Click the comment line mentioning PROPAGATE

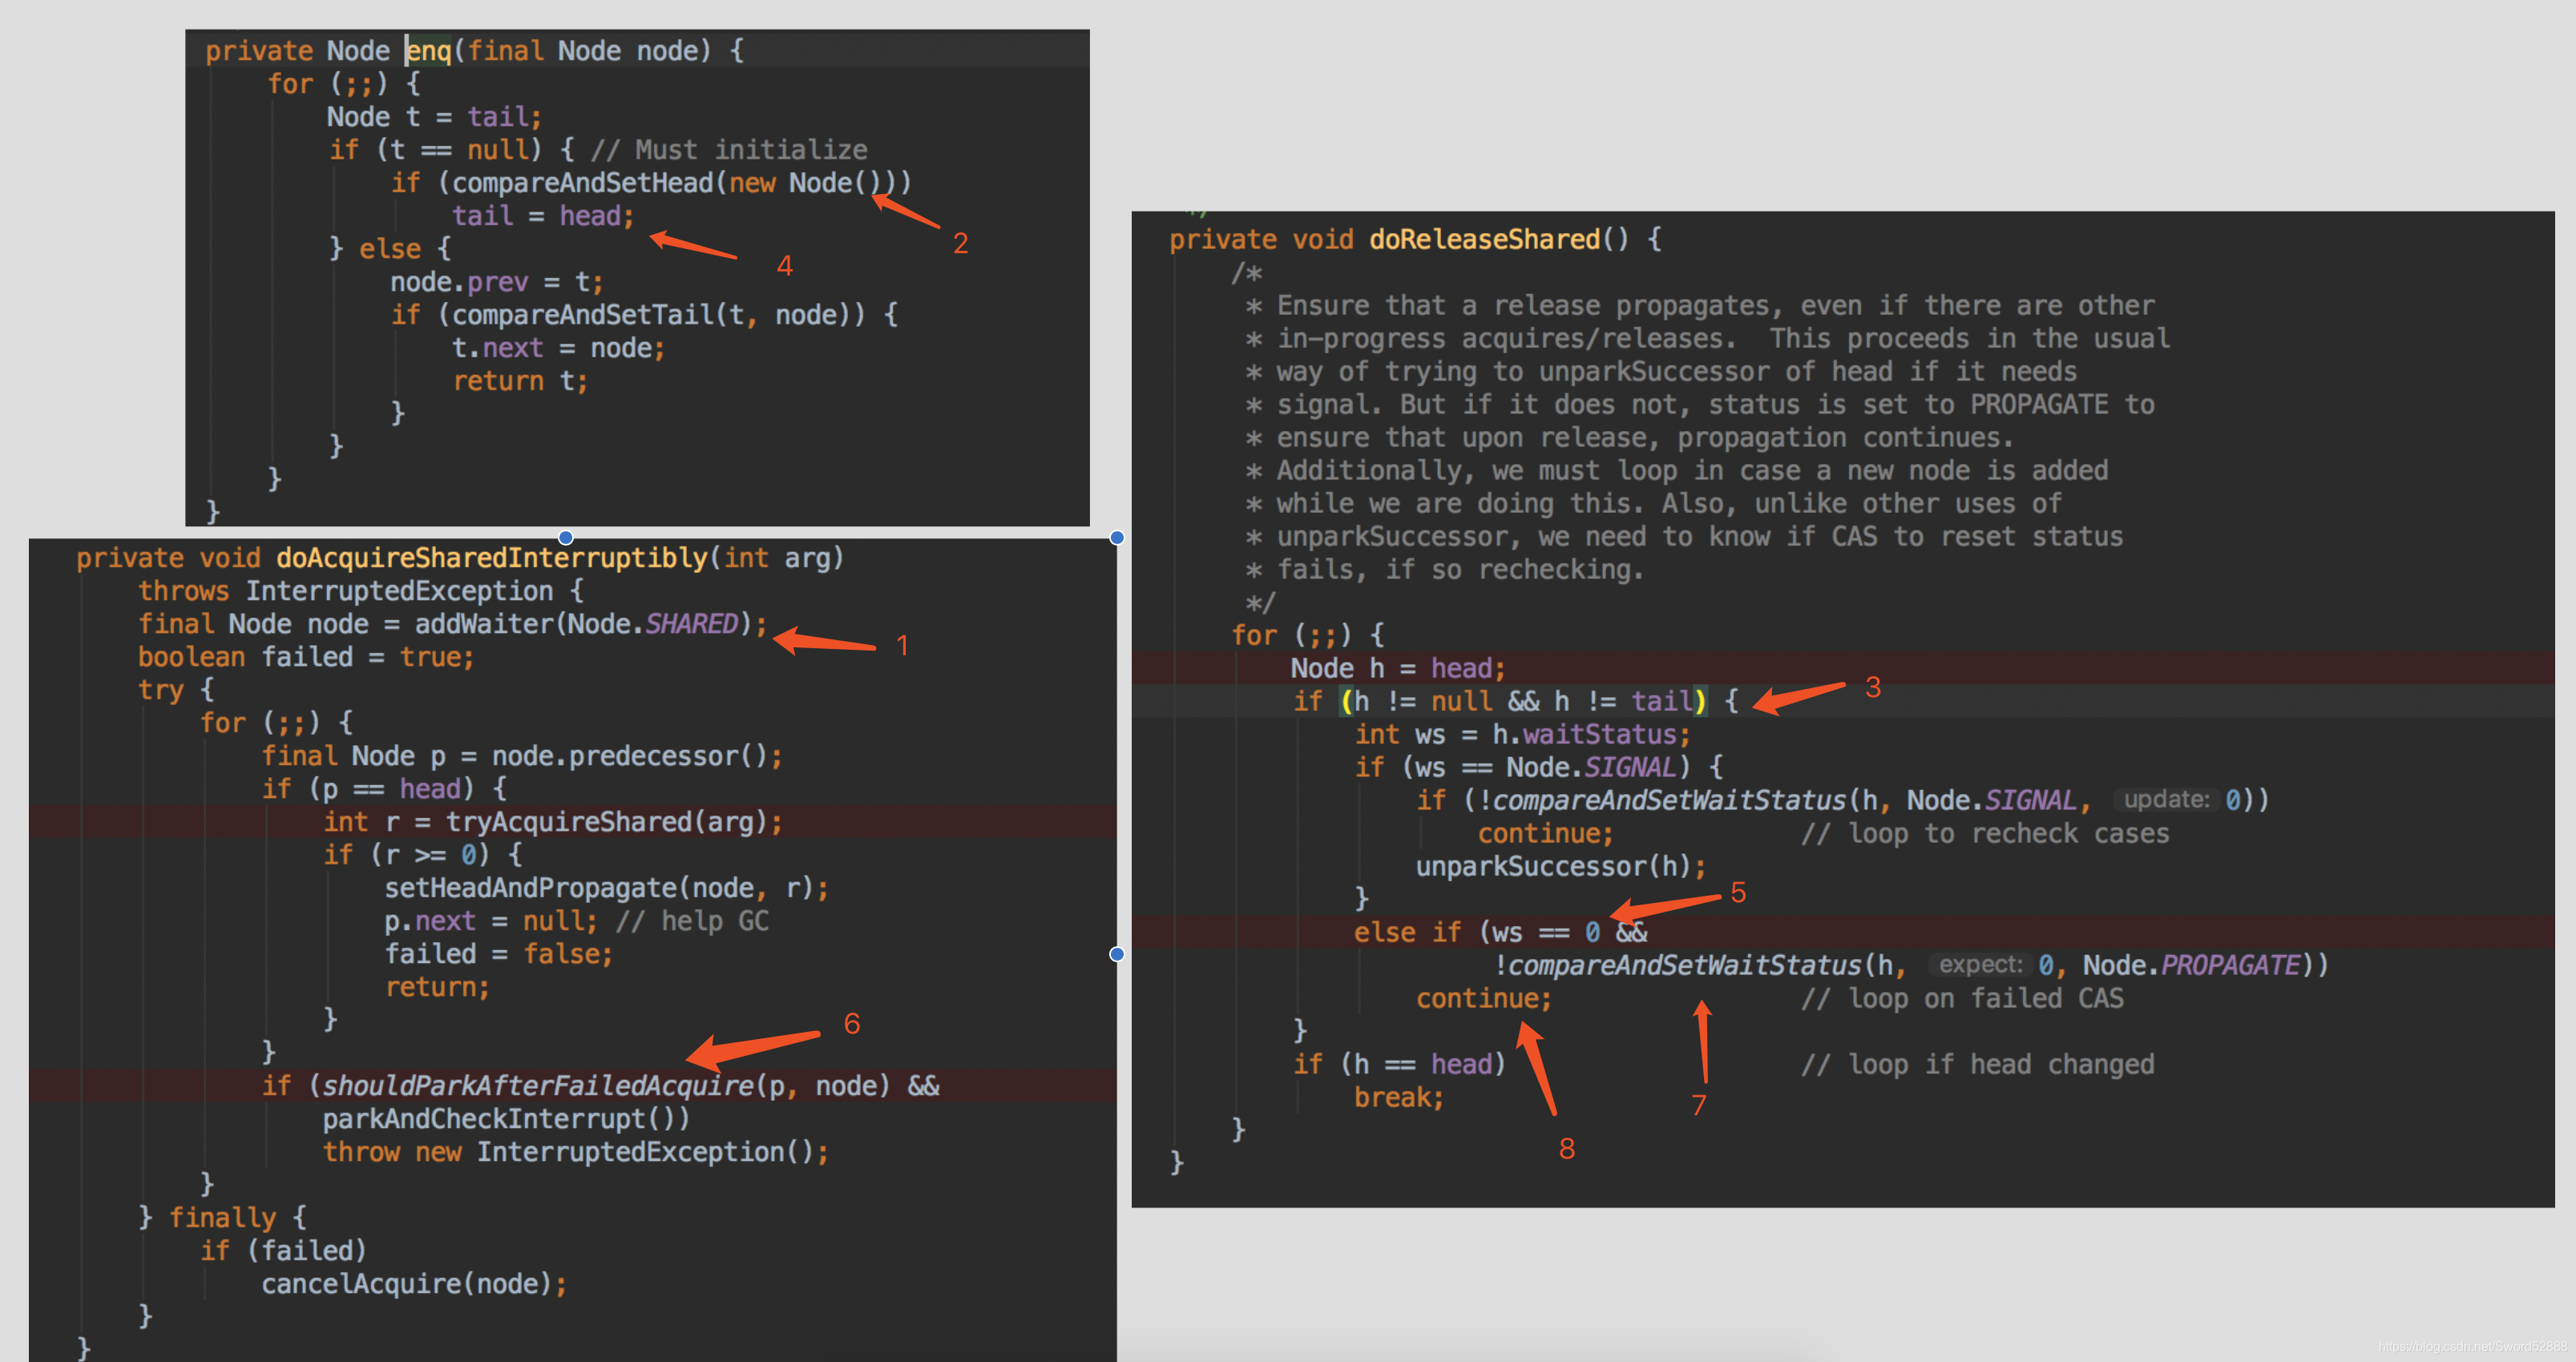[x=1699, y=404]
